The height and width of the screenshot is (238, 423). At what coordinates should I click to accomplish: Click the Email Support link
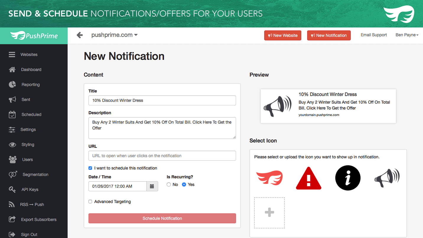coord(374,35)
